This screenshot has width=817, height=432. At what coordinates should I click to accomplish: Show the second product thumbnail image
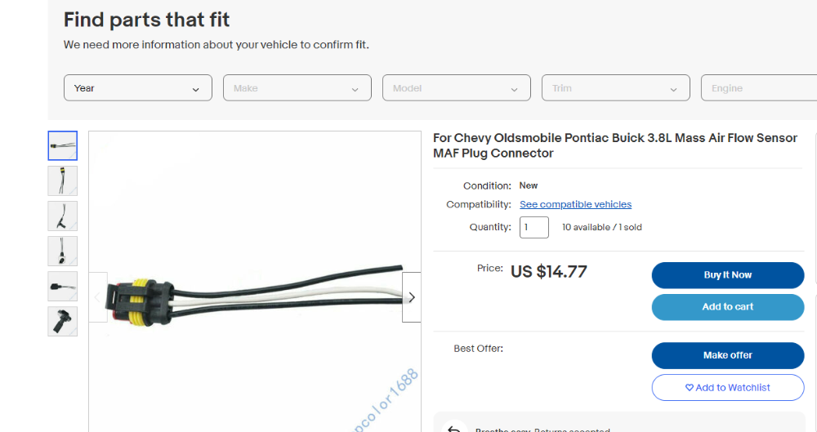point(63,180)
